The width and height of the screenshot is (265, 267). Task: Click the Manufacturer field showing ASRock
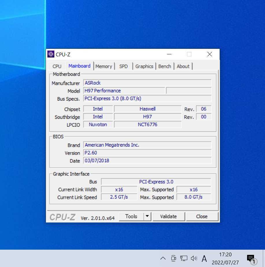coord(147,83)
